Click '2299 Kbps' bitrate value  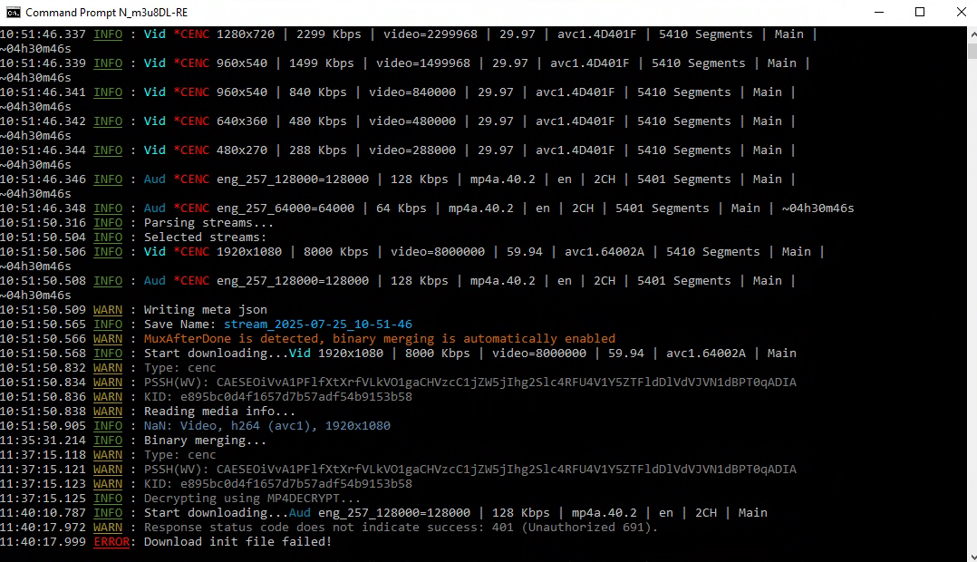[x=329, y=34]
